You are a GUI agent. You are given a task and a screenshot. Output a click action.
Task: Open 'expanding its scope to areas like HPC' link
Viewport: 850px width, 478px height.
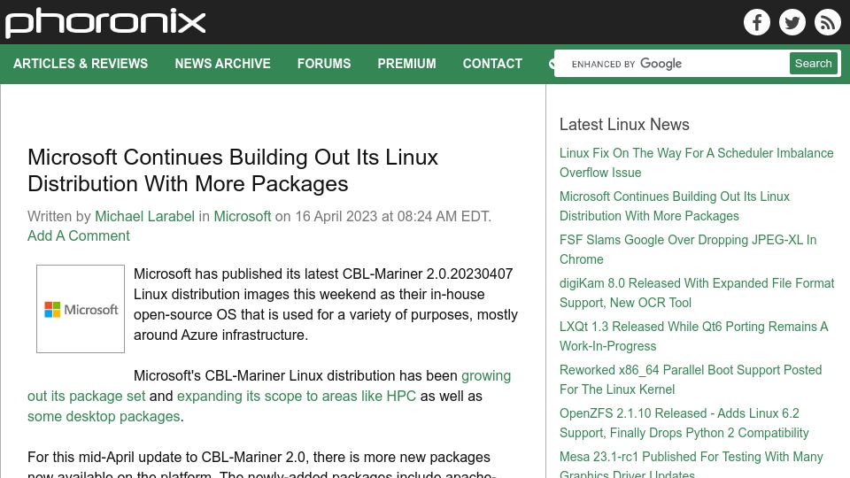click(296, 397)
